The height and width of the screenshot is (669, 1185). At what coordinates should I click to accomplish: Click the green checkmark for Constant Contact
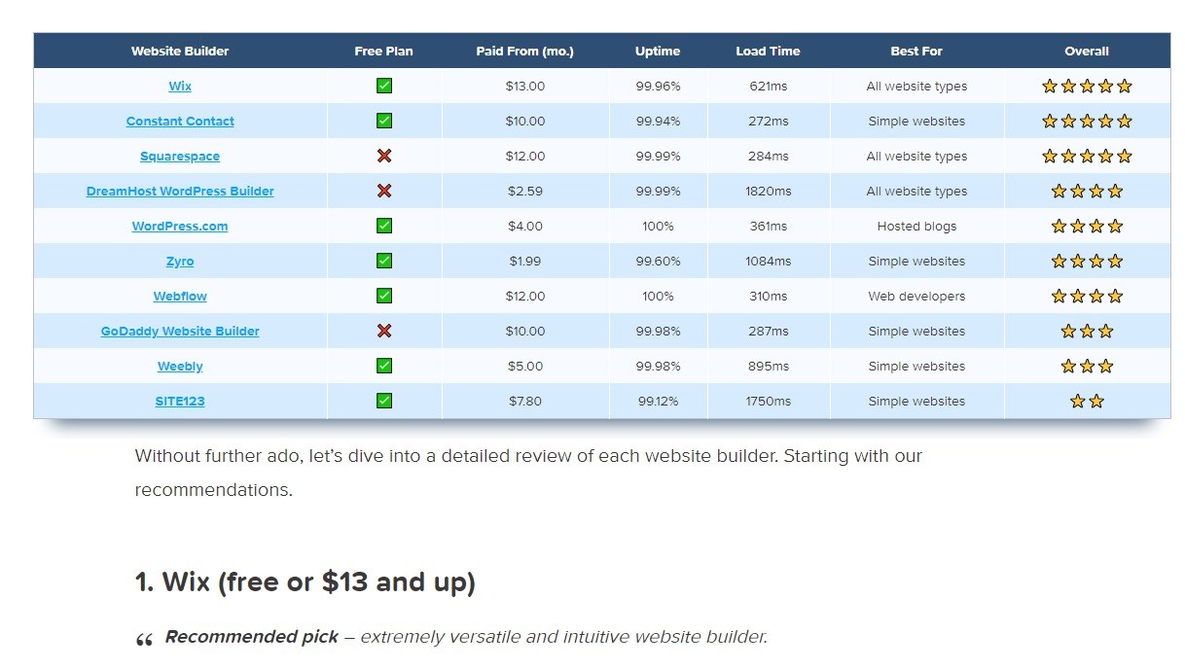(384, 121)
